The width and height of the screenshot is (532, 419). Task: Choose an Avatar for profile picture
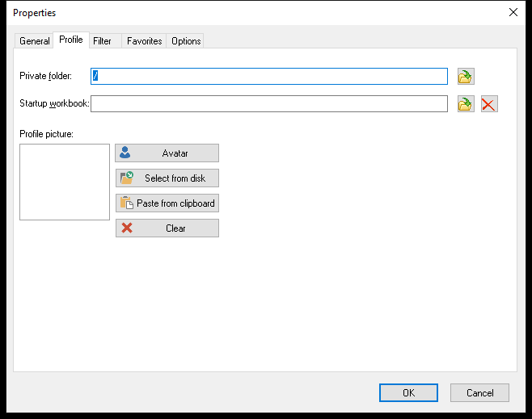tap(167, 153)
